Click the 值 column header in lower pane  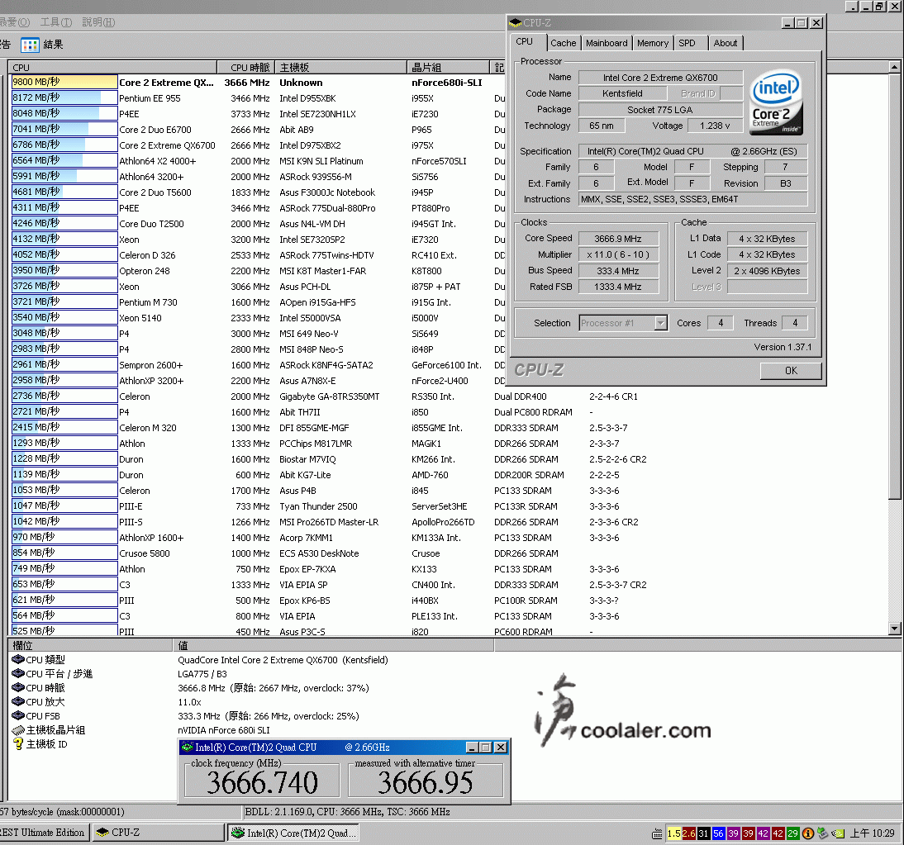tap(333, 645)
